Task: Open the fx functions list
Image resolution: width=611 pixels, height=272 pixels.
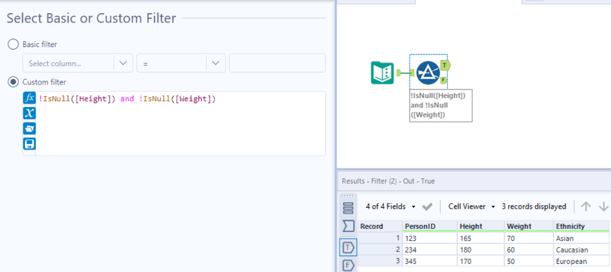Action: tap(29, 98)
